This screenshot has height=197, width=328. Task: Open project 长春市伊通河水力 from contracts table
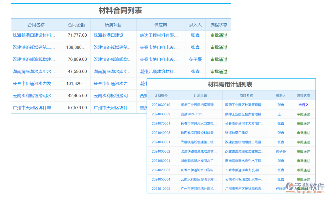click(114, 83)
